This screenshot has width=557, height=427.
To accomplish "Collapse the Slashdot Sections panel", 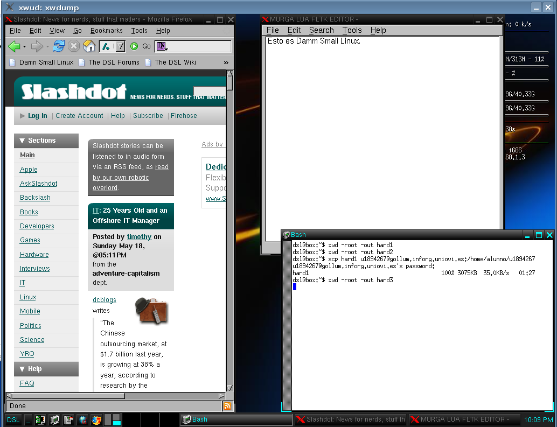I will 22,141.
